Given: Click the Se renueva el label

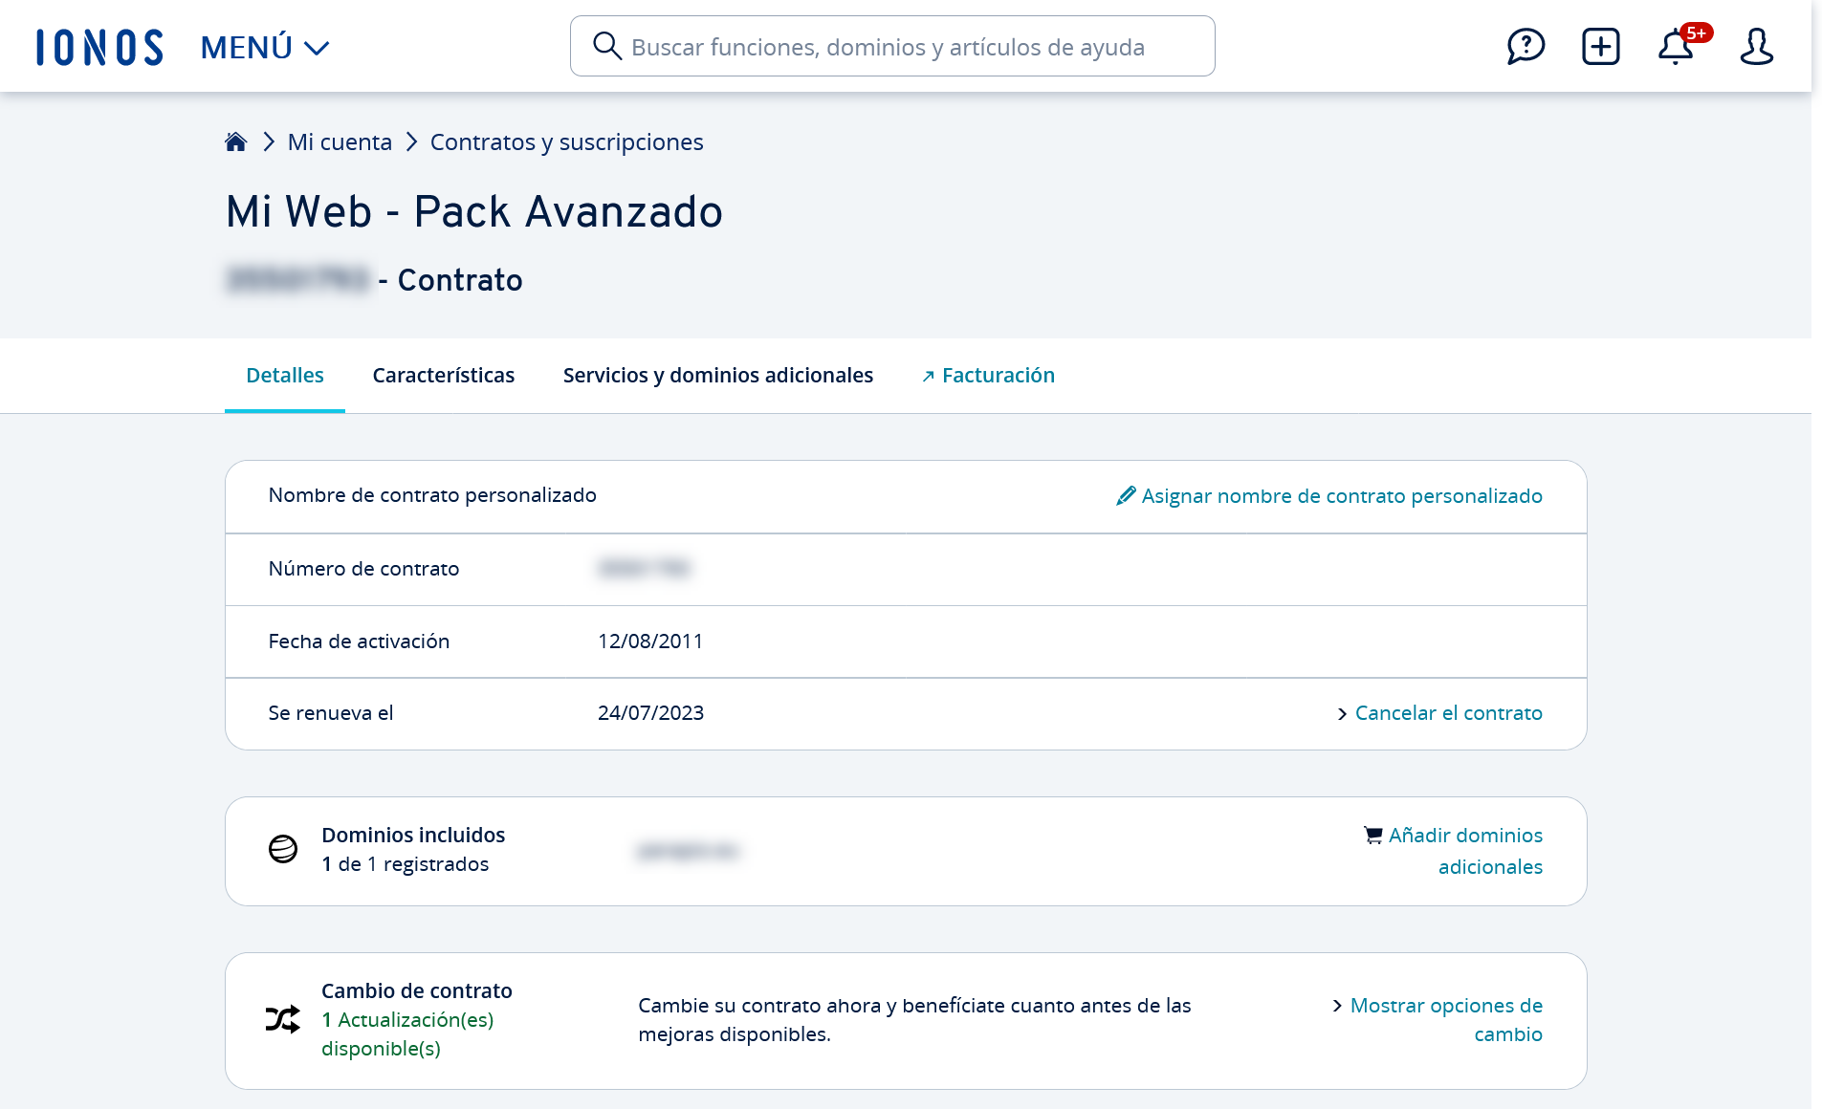Looking at the screenshot, I should (x=331, y=713).
